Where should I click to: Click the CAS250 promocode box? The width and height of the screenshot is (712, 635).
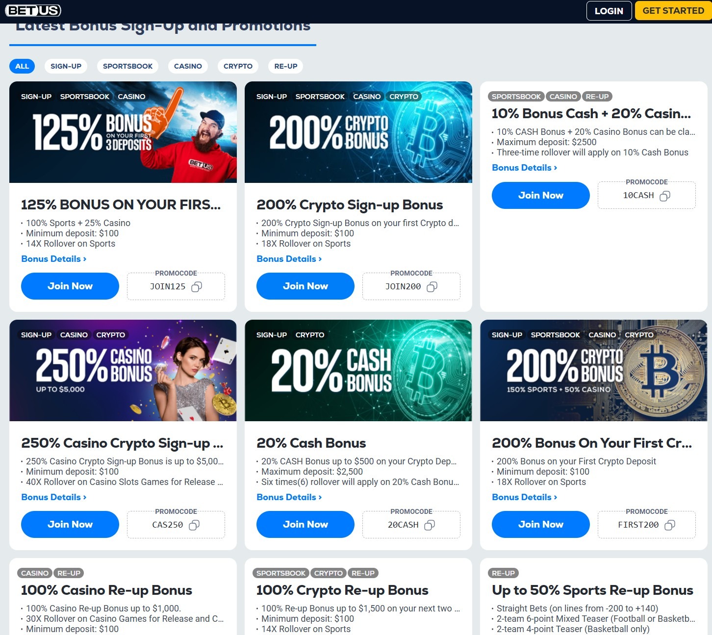(176, 525)
